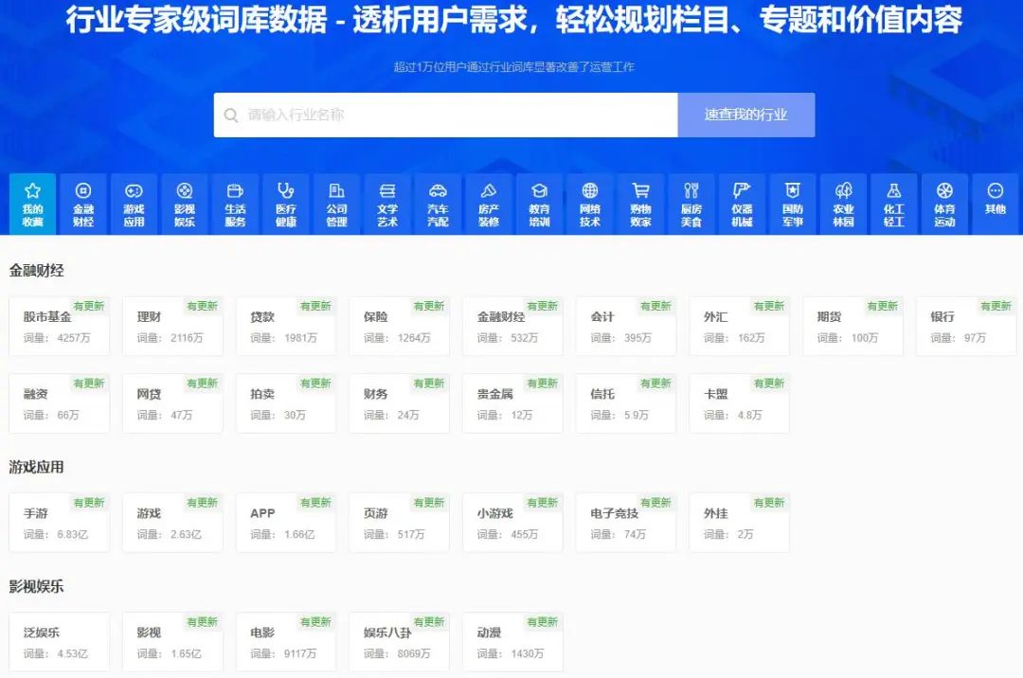This screenshot has width=1023, height=678.
Task: Open the 手游 keyword card
Action: (60, 522)
